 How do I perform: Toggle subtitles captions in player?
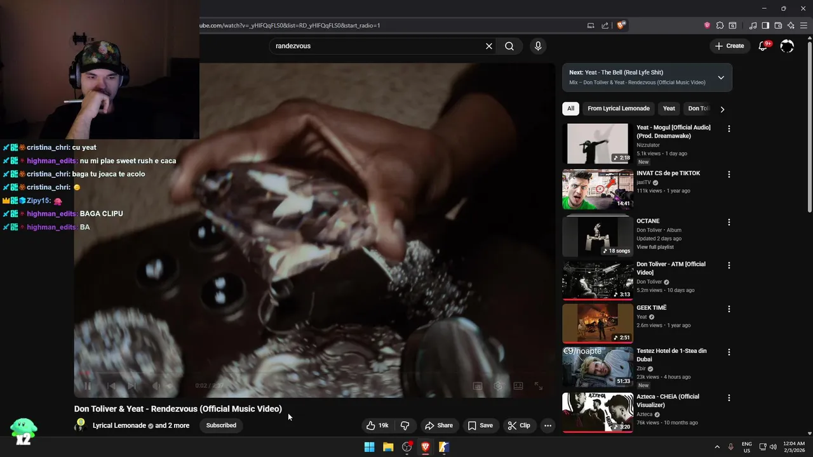coord(478,386)
